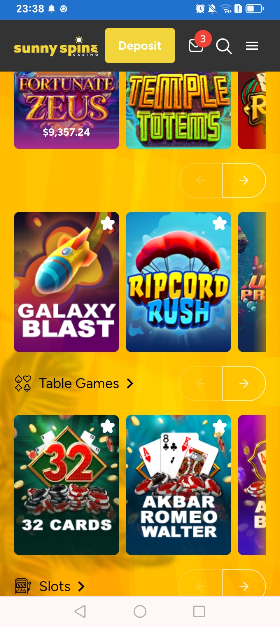
Task: Open the hamburger menu
Action: (252, 46)
